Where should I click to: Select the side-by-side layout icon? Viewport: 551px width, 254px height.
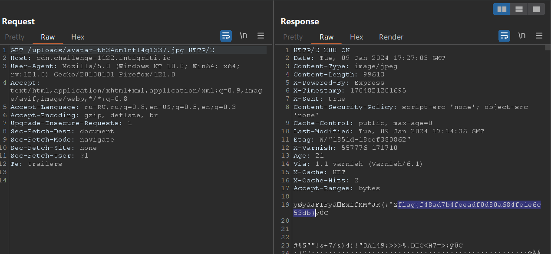(x=502, y=9)
